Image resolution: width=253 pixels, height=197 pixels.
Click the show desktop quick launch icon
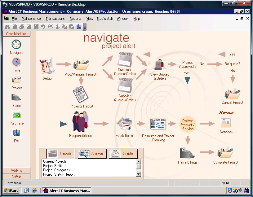pos(27,190)
